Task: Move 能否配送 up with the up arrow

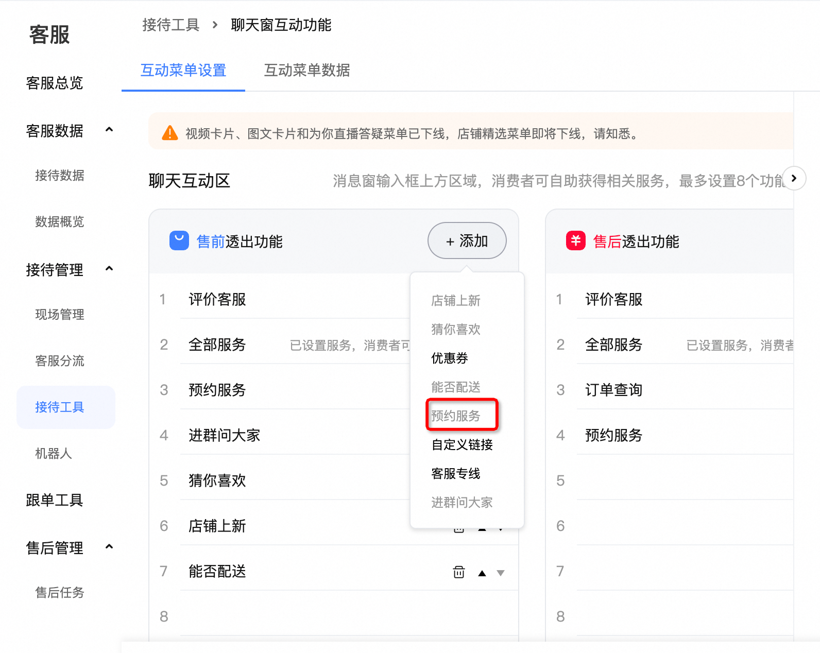Action: coord(482,573)
